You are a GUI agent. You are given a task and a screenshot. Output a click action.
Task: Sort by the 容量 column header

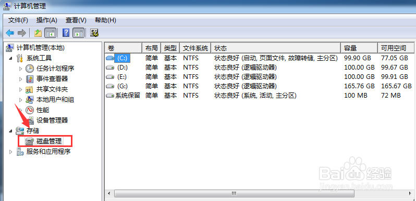pyautogui.click(x=359, y=48)
